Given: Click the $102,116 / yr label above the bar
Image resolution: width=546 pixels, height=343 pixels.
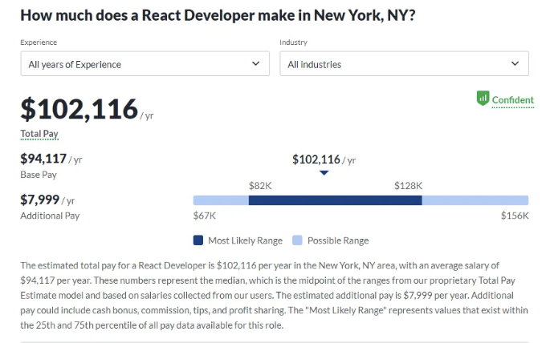Looking at the screenshot, I should click(x=324, y=159).
